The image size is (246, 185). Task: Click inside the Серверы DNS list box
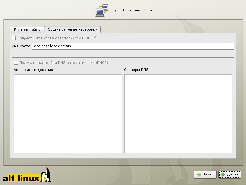pyautogui.click(x=178, y=113)
